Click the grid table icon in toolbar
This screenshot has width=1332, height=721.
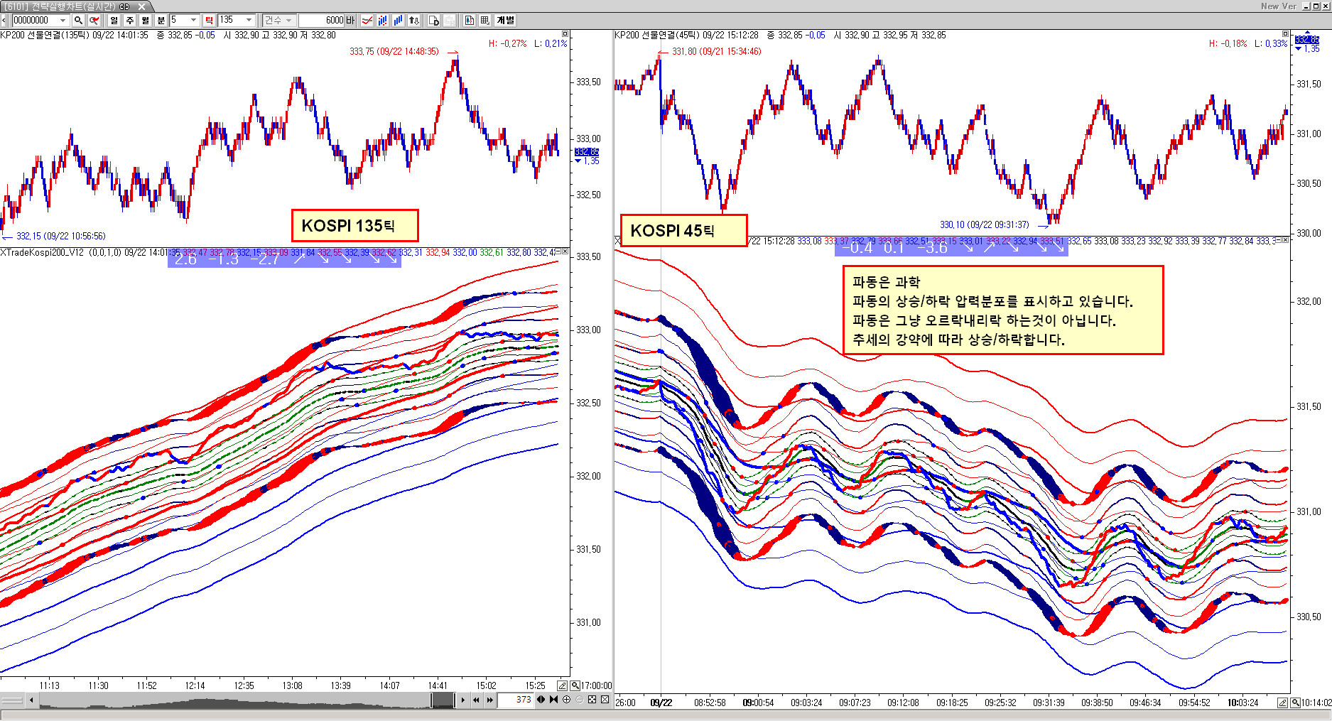(484, 21)
